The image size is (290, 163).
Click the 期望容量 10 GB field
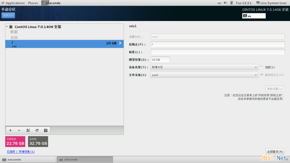coord(160,60)
